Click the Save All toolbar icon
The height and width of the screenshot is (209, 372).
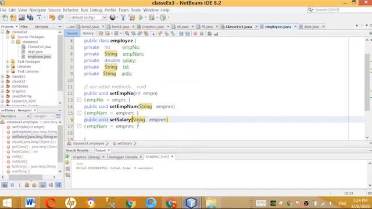[x=30, y=17]
